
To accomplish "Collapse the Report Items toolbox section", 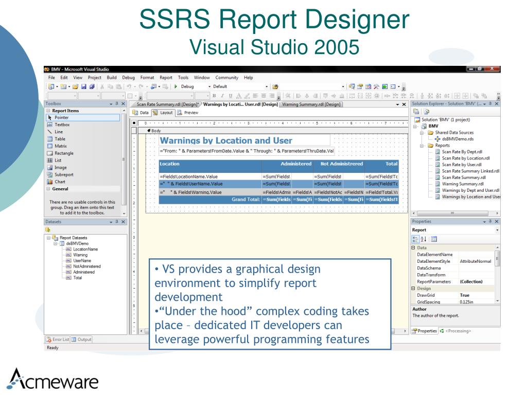I will point(48,111).
